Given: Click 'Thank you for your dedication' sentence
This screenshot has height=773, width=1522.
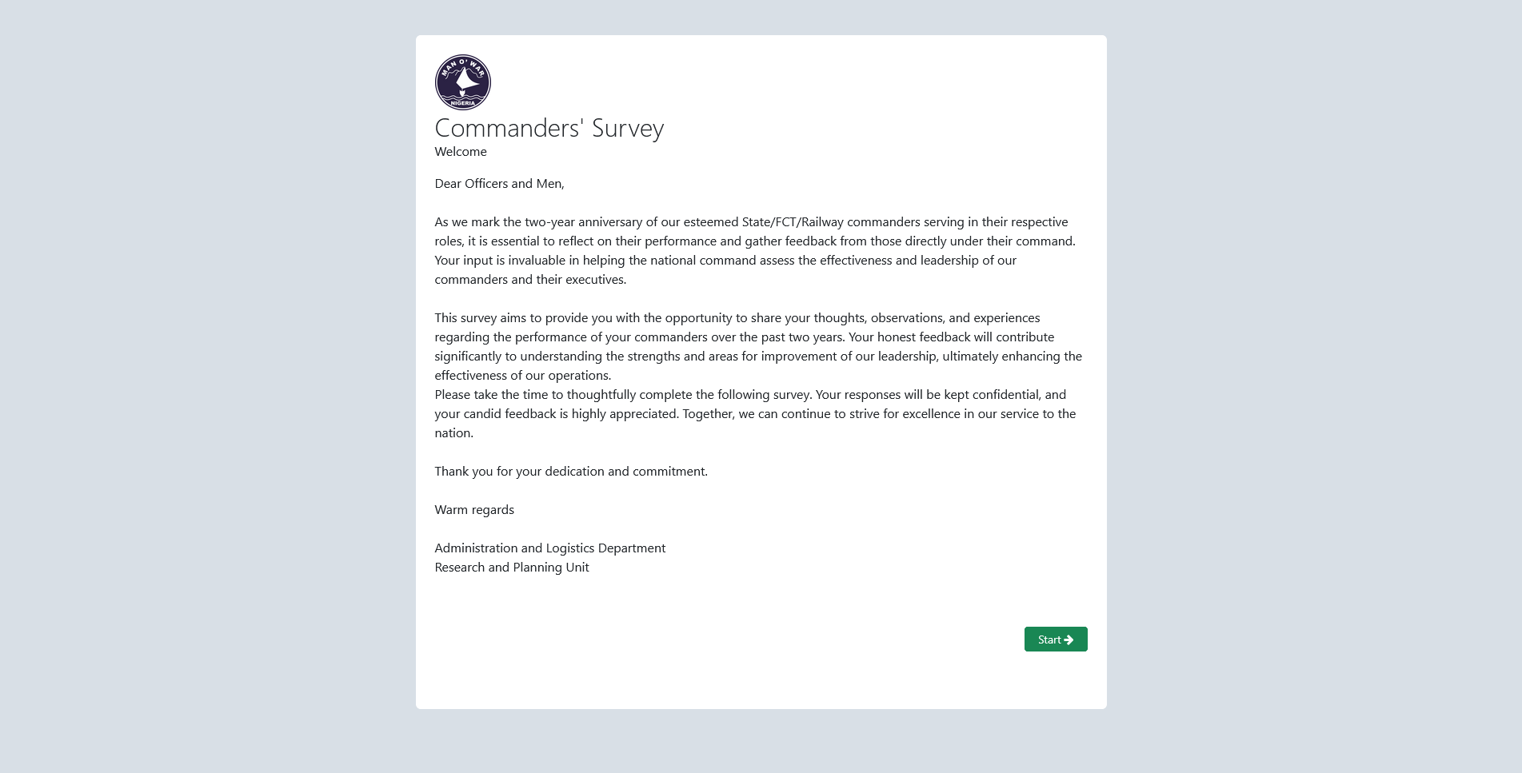Looking at the screenshot, I should [x=571, y=472].
